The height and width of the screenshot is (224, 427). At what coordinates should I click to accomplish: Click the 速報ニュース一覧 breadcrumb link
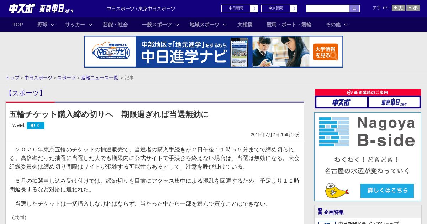pyautogui.click(x=100, y=78)
